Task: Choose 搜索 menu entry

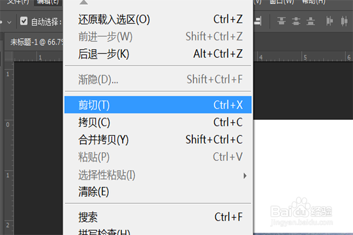Action: pyautogui.click(x=158, y=217)
